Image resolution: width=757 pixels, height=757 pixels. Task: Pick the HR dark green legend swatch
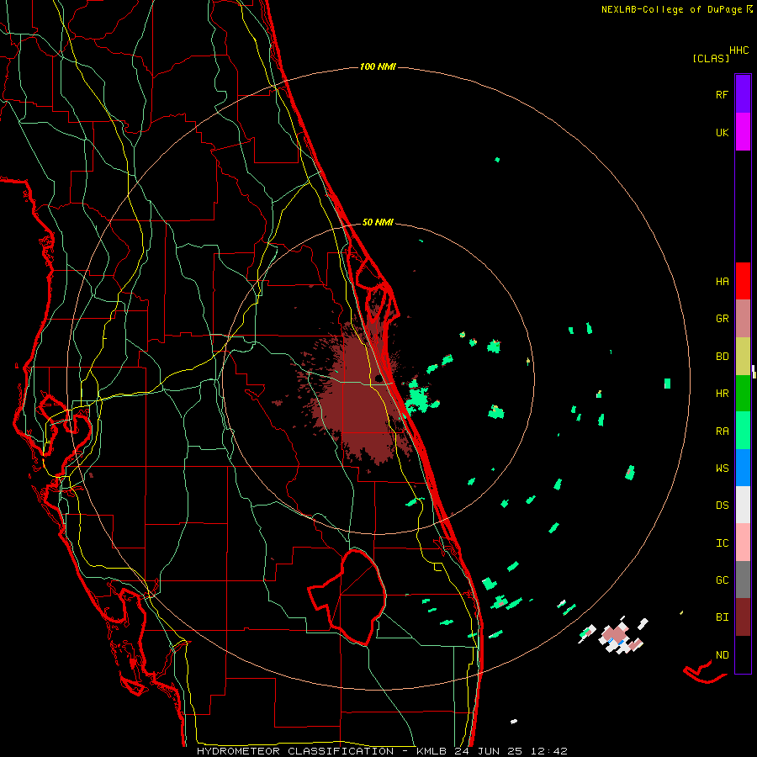(743, 394)
